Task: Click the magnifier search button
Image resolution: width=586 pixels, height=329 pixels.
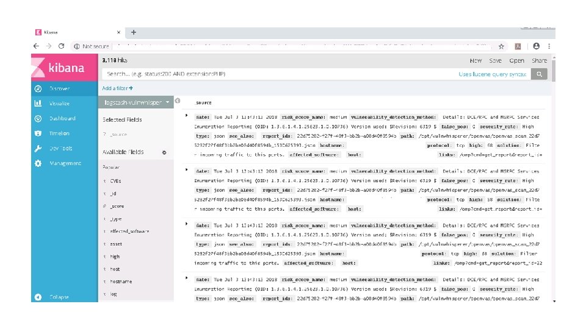Action: pyautogui.click(x=539, y=74)
